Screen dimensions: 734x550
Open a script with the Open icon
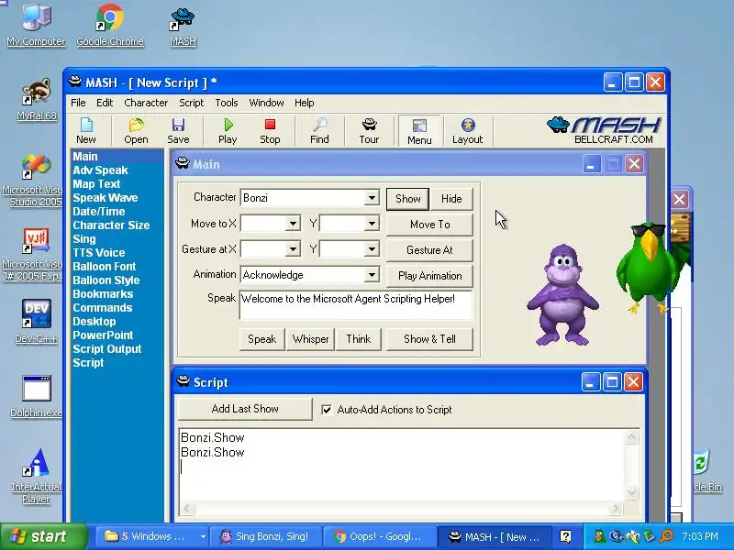click(x=136, y=131)
